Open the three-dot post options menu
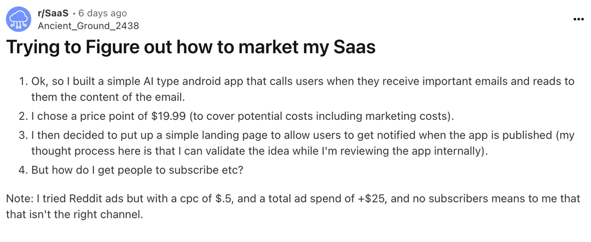591x242 pixels. (x=578, y=19)
